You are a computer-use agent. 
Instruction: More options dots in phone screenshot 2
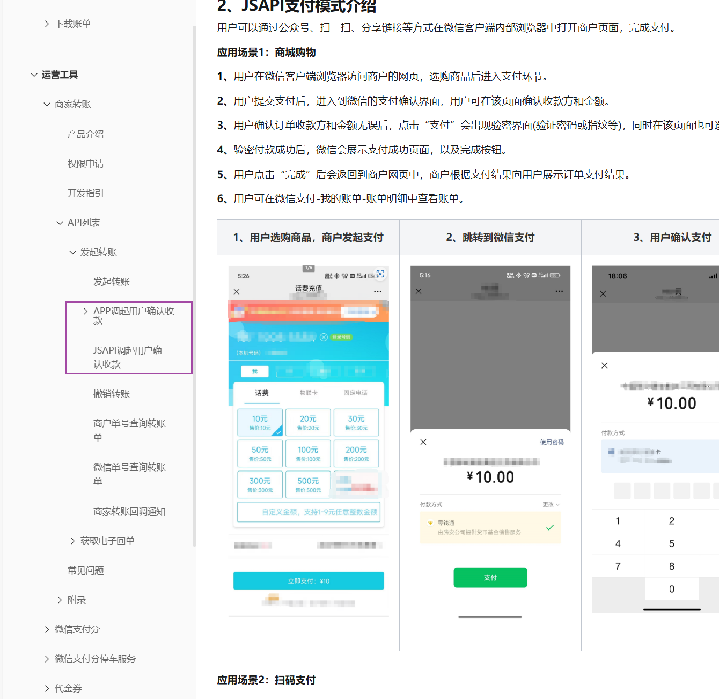559,291
